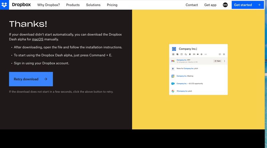
Task: Click the Dropbox logo icon
Action: click(4, 5)
